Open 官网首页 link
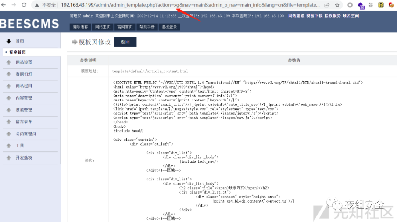The height and width of the screenshot is (222, 397). [125, 27]
